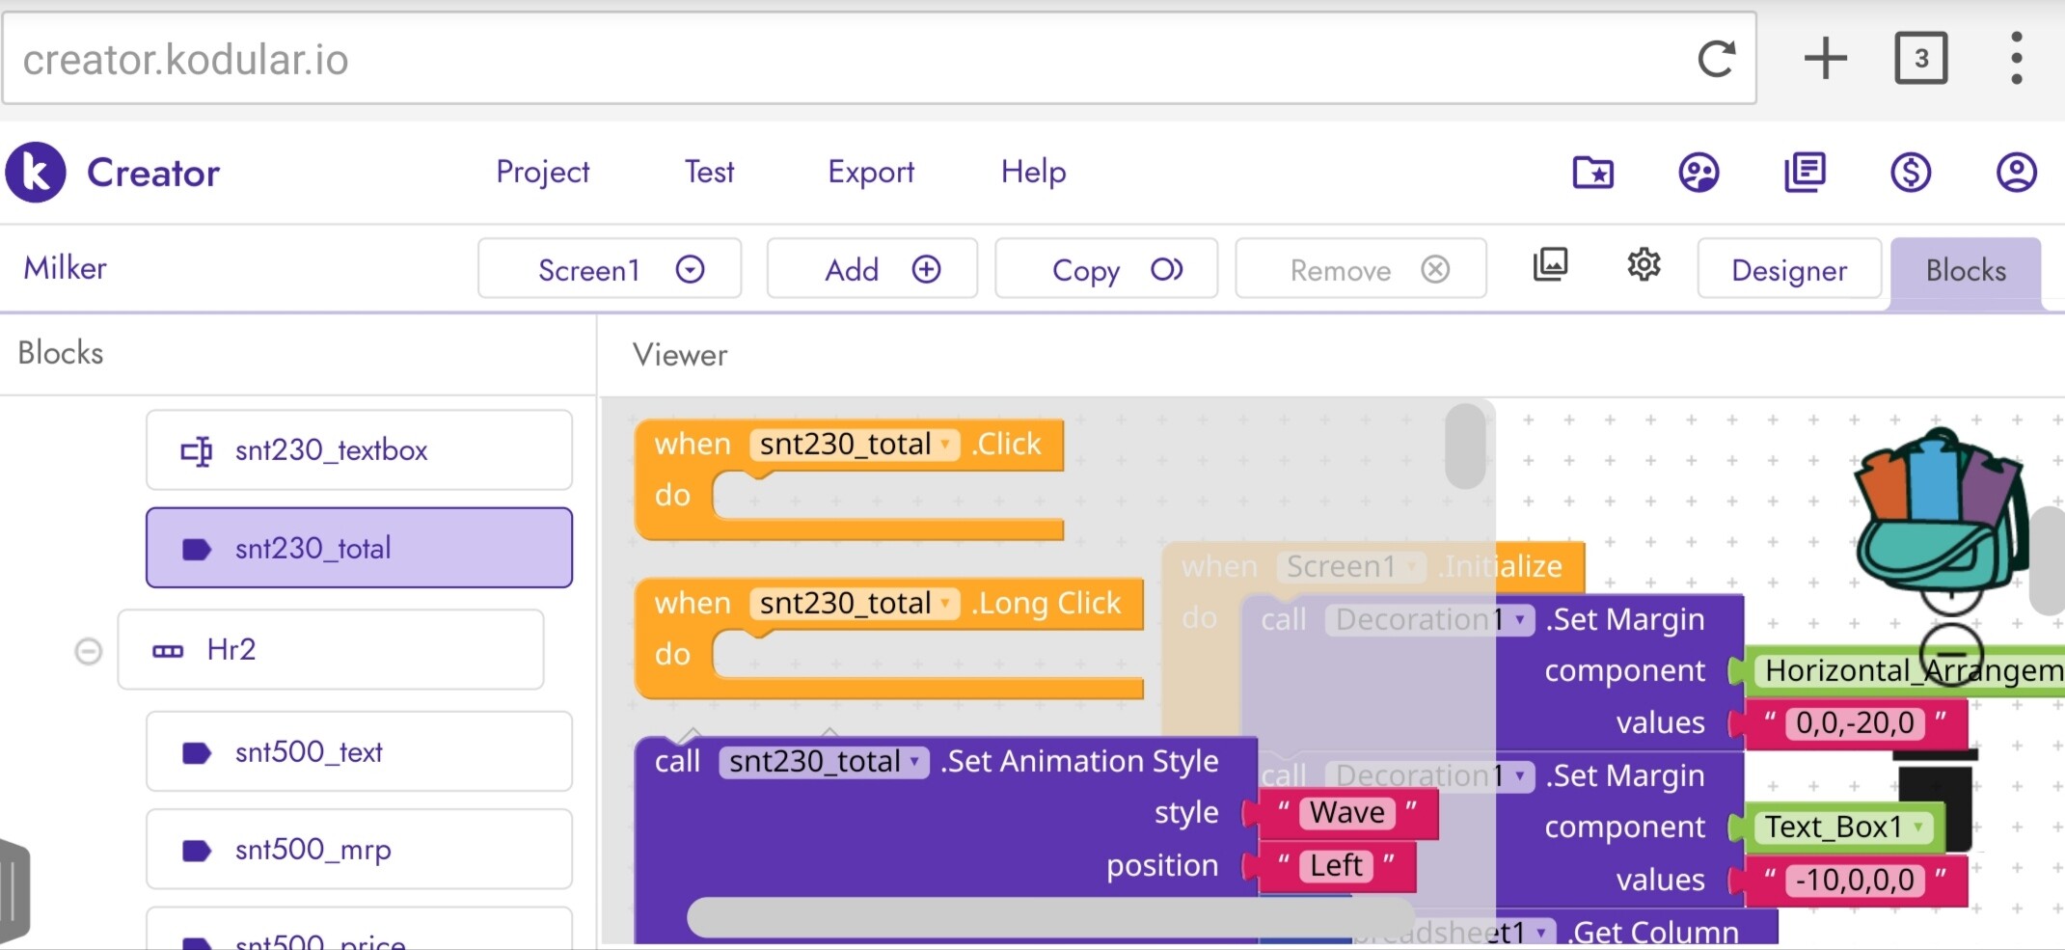Select snt230_total in the Blocks tree
The width and height of the screenshot is (2065, 950).
[x=359, y=548]
